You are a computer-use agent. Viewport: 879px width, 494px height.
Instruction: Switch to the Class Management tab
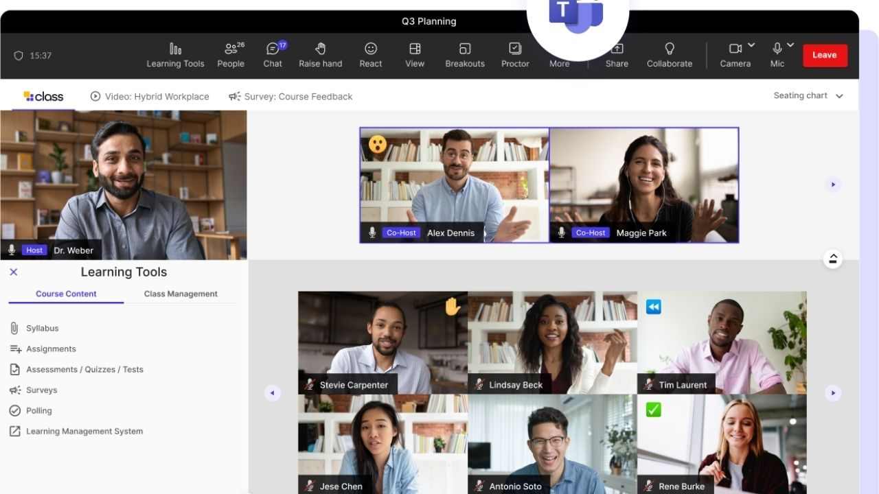coord(181,294)
